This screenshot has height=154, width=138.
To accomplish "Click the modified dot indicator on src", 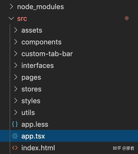I will tap(127, 18).
